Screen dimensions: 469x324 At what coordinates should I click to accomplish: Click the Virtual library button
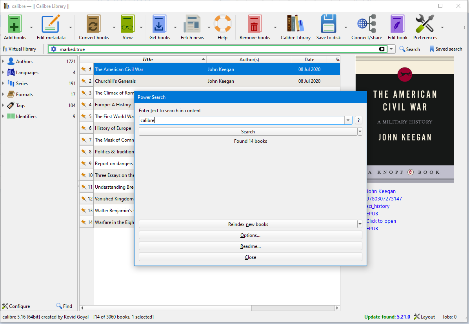[20, 49]
